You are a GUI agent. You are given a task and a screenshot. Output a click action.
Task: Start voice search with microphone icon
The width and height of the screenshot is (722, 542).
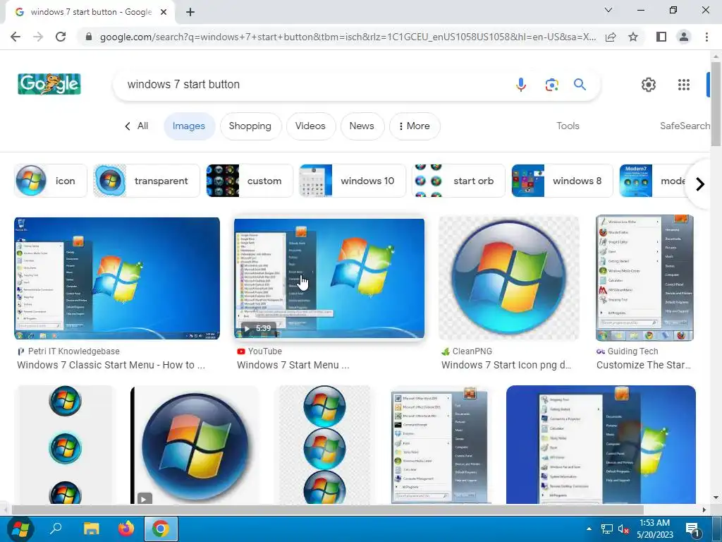coord(521,85)
